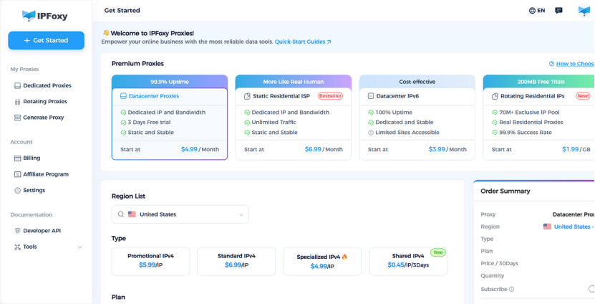Open the language selector globe icon
This screenshot has height=304, width=595.
coord(532,11)
